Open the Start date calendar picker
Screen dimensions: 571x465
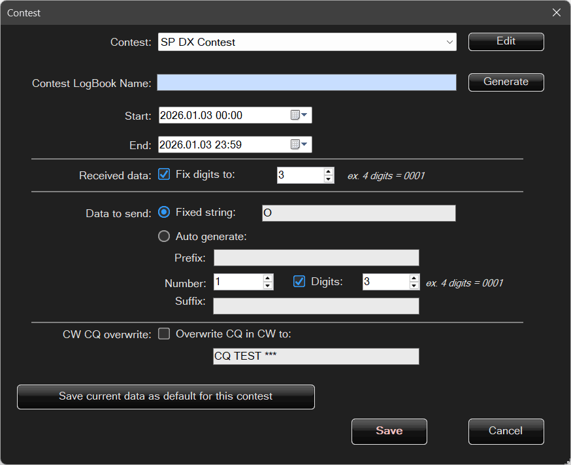pyautogui.click(x=299, y=115)
